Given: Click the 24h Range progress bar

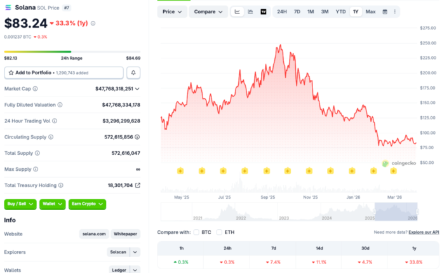Looking at the screenshot, I should click(x=72, y=51).
